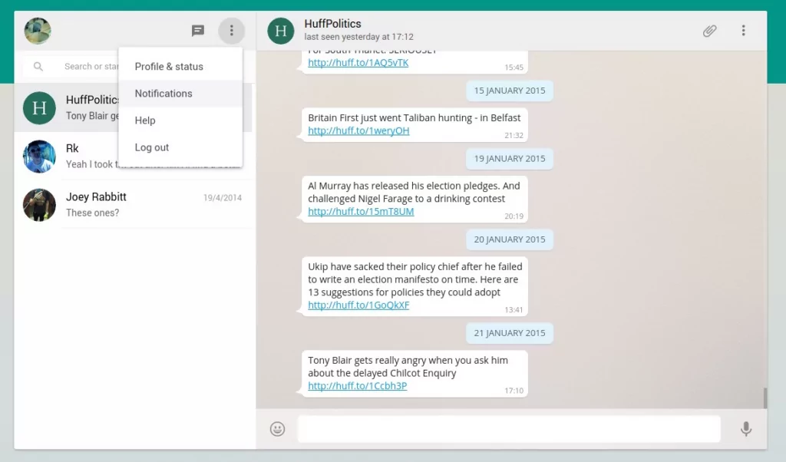The image size is (786, 462).
Task: Click the new chat icon
Action: 198,31
